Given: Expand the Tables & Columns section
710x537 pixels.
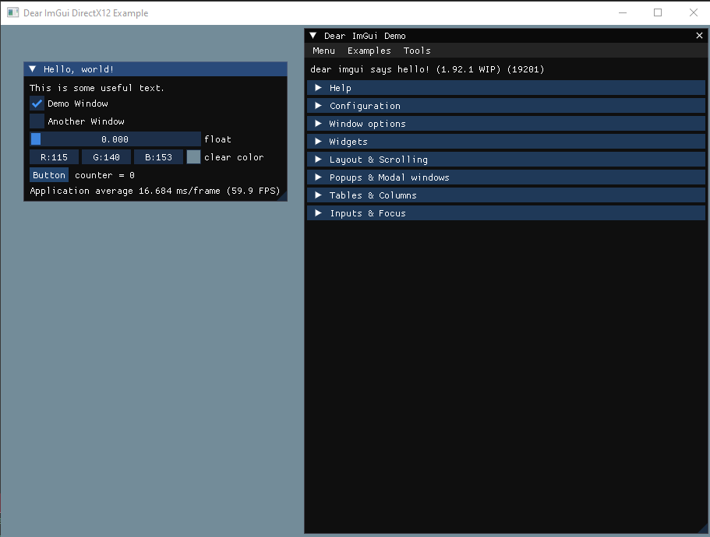Looking at the screenshot, I should click(506, 195).
